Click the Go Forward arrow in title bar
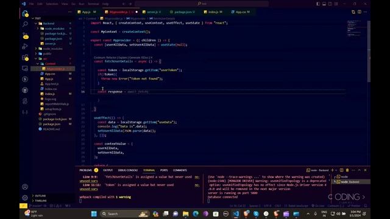Screen dimensions: 390x219 point(130,4)
